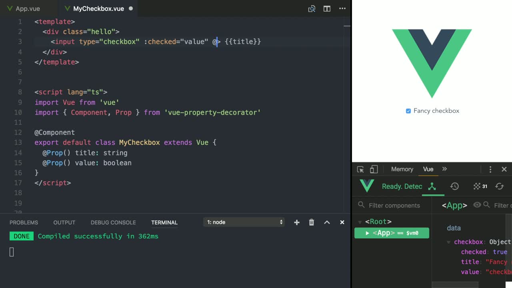Kill the terminal using the trash icon
This screenshot has width=512, height=288.
pyautogui.click(x=311, y=222)
